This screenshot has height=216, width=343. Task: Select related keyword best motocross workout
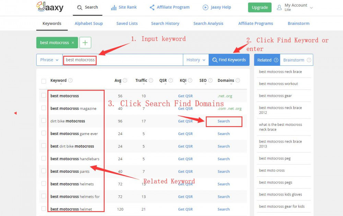(x=279, y=84)
